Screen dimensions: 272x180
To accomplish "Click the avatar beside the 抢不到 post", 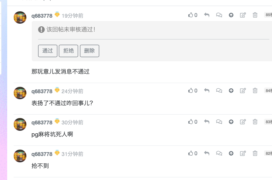I will click(20, 156).
